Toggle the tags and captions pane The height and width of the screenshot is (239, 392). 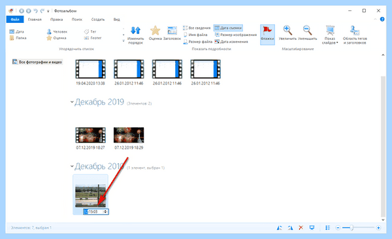(x=355, y=35)
